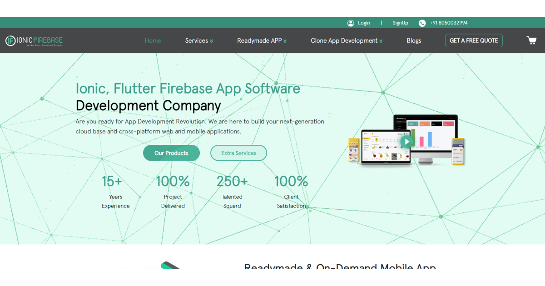Click the Login link

(364, 23)
